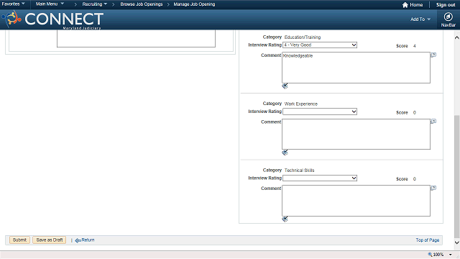Open the Education/Training comment pop-out icon
This screenshot has height=259, width=460.
click(x=433, y=55)
